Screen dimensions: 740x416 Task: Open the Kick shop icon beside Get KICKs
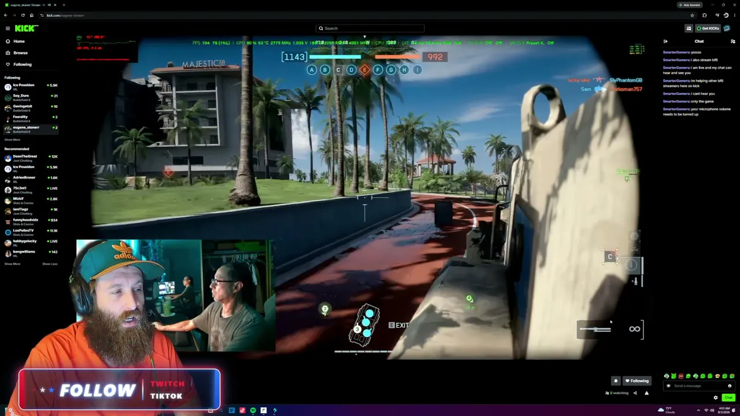(689, 28)
